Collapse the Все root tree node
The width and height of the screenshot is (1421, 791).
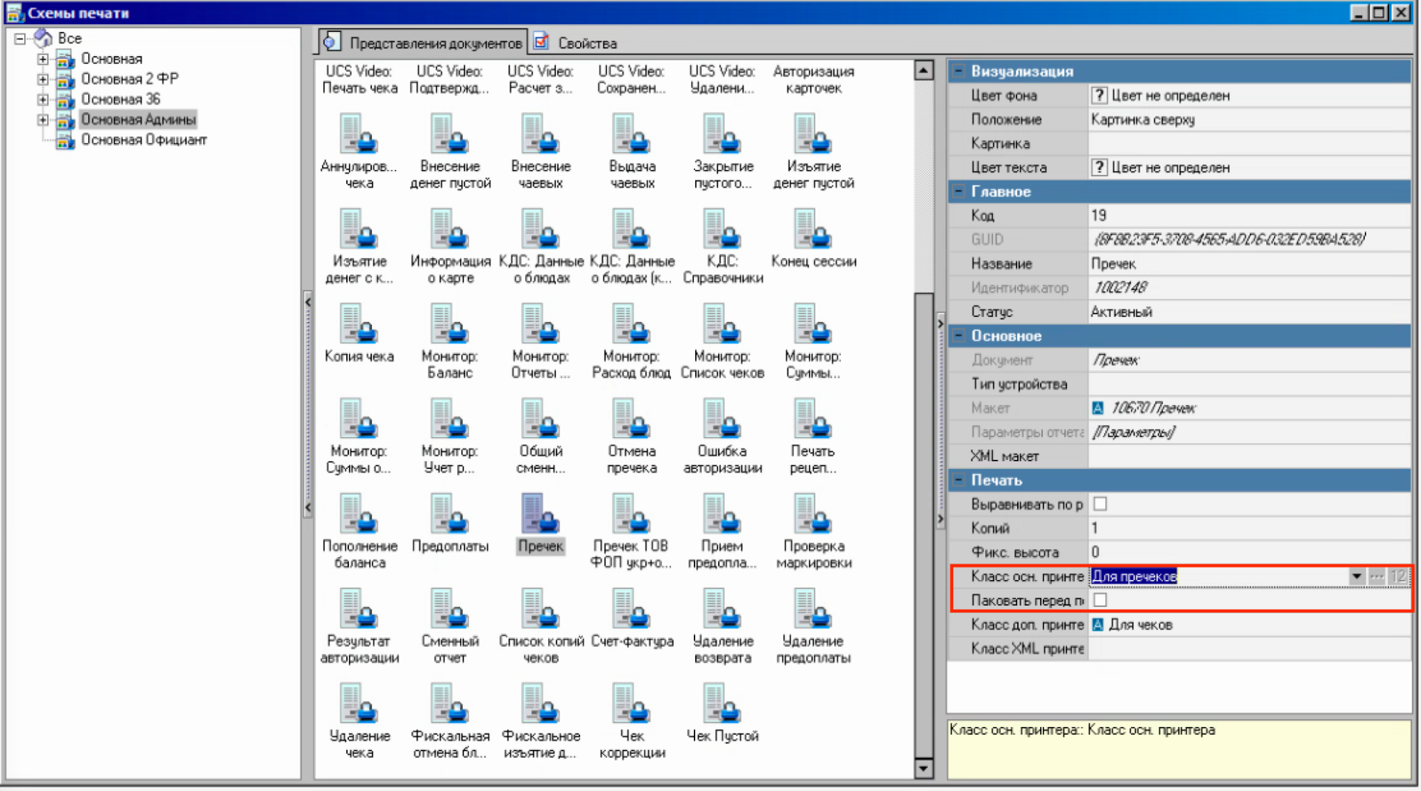click(x=20, y=38)
